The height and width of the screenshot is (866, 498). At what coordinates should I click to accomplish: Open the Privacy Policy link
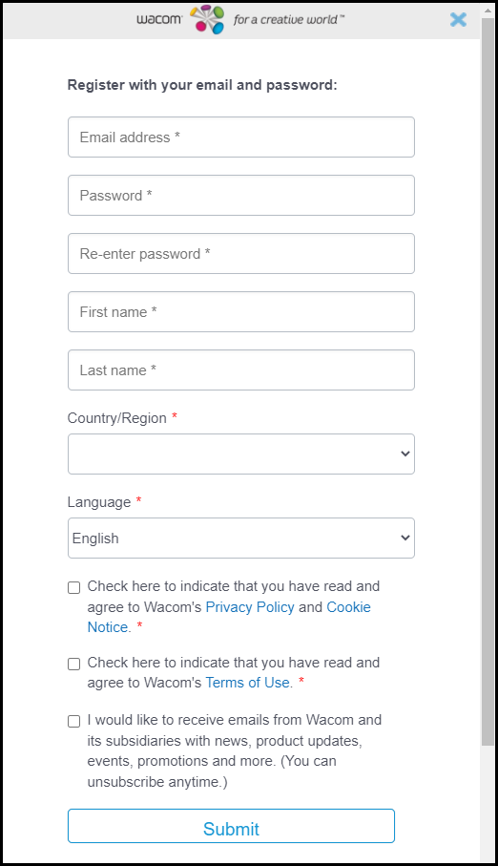[x=250, y=607]
